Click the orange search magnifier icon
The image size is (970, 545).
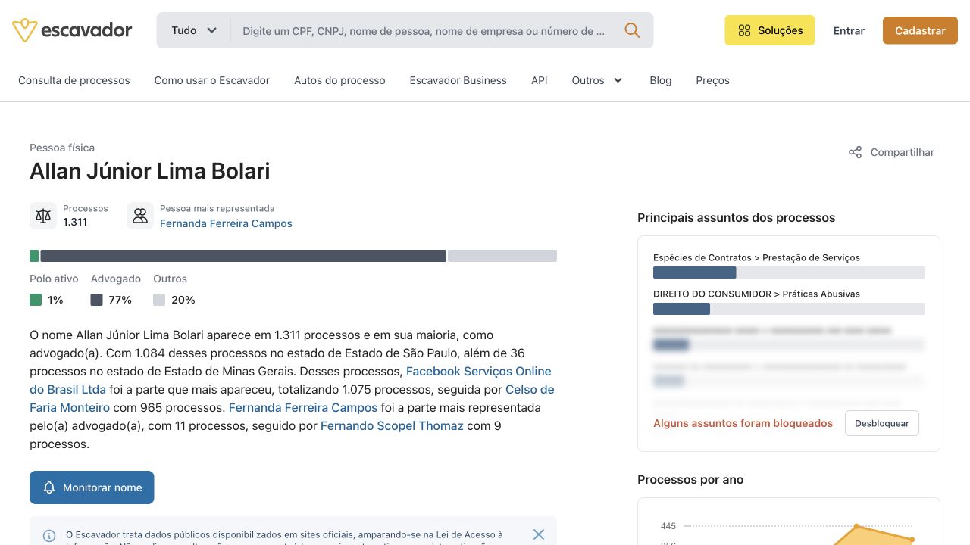pos(632,30)
